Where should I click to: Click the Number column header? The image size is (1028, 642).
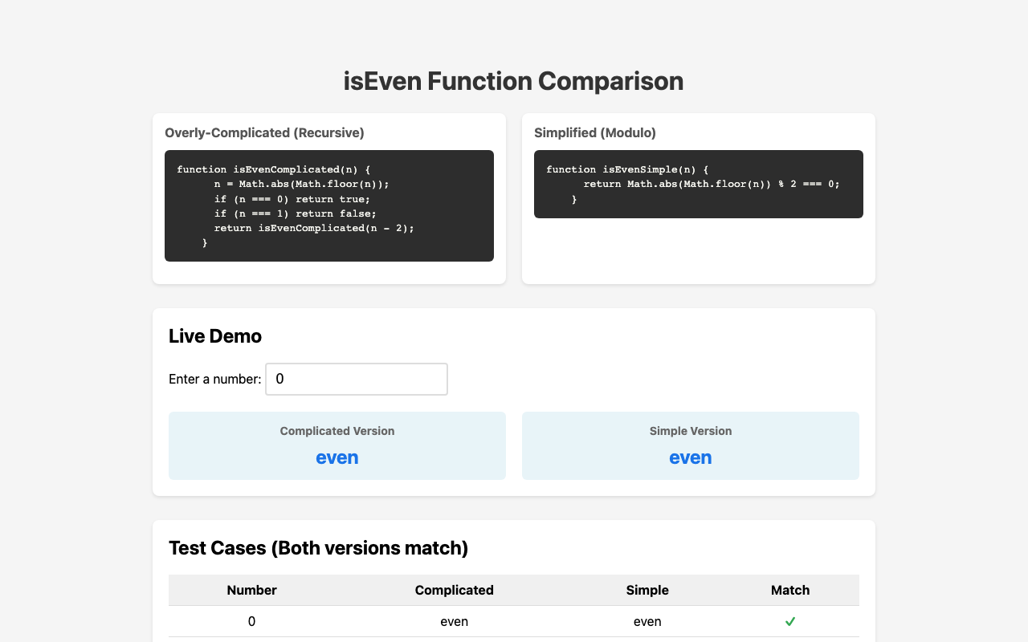(x=252, y=590)
